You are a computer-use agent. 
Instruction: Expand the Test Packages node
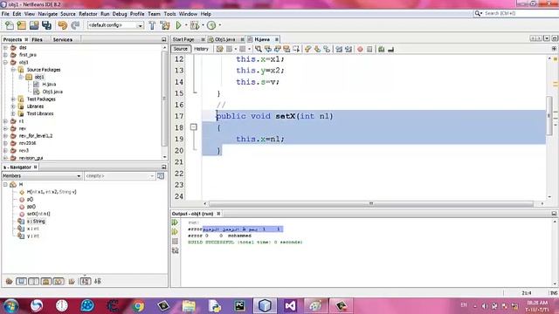13,99
